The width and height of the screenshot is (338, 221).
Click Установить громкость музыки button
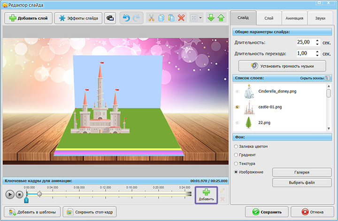pyautogui.click(x=282, y=66)
